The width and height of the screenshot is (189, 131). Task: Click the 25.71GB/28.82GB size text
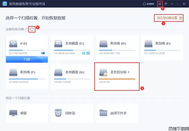[x=18, y=53]
